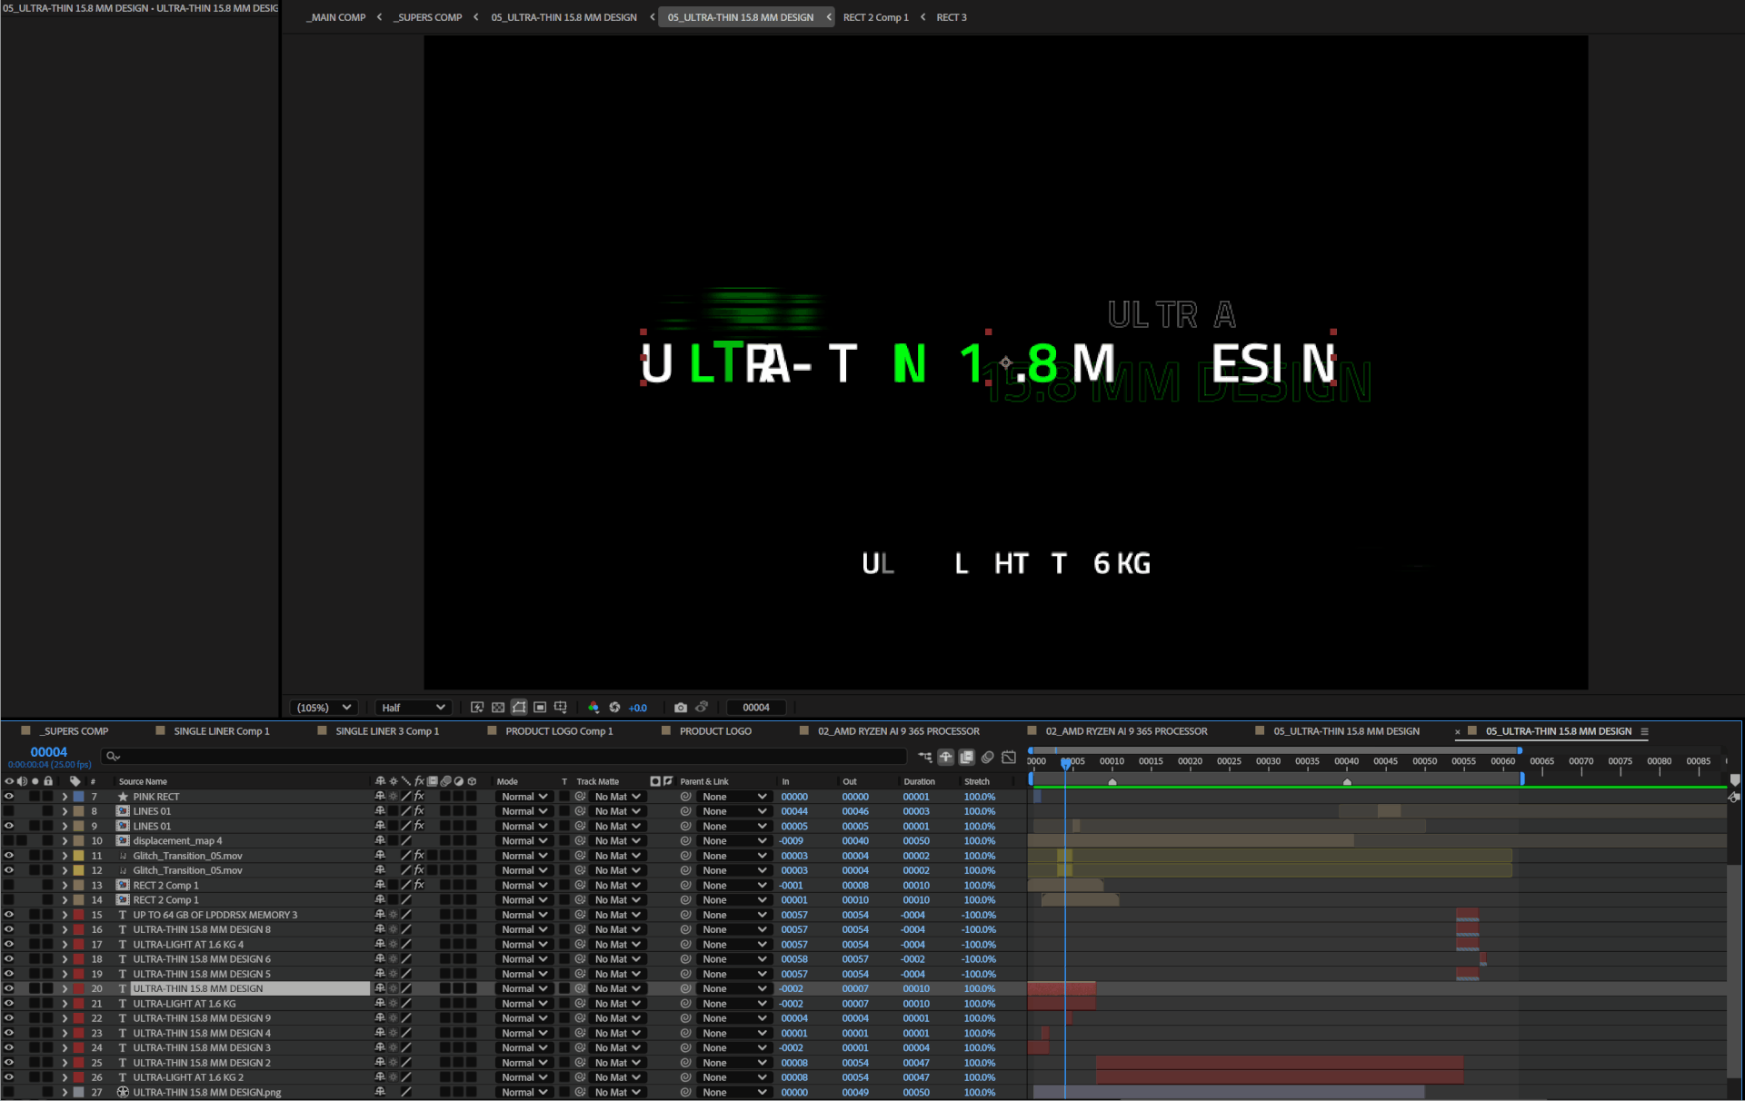Toggle visibility of Glitch_Transition_05.mov layer 11
This screenshot has width=1745, height=1101.
click(9, 856)
